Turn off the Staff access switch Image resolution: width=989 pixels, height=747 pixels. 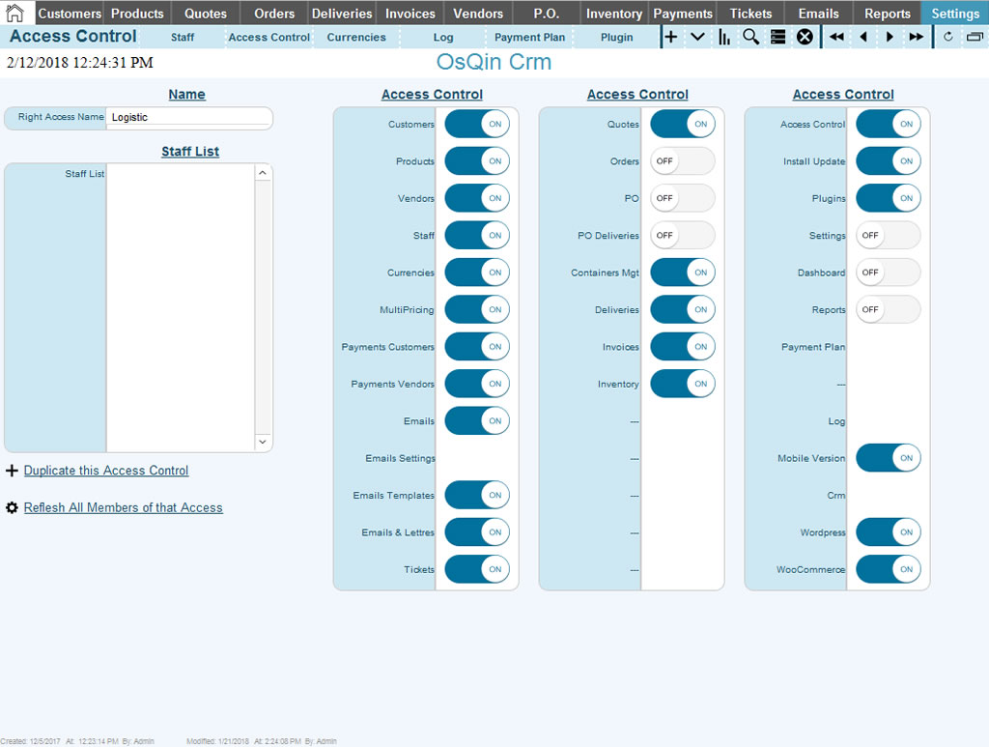(477, 236)
